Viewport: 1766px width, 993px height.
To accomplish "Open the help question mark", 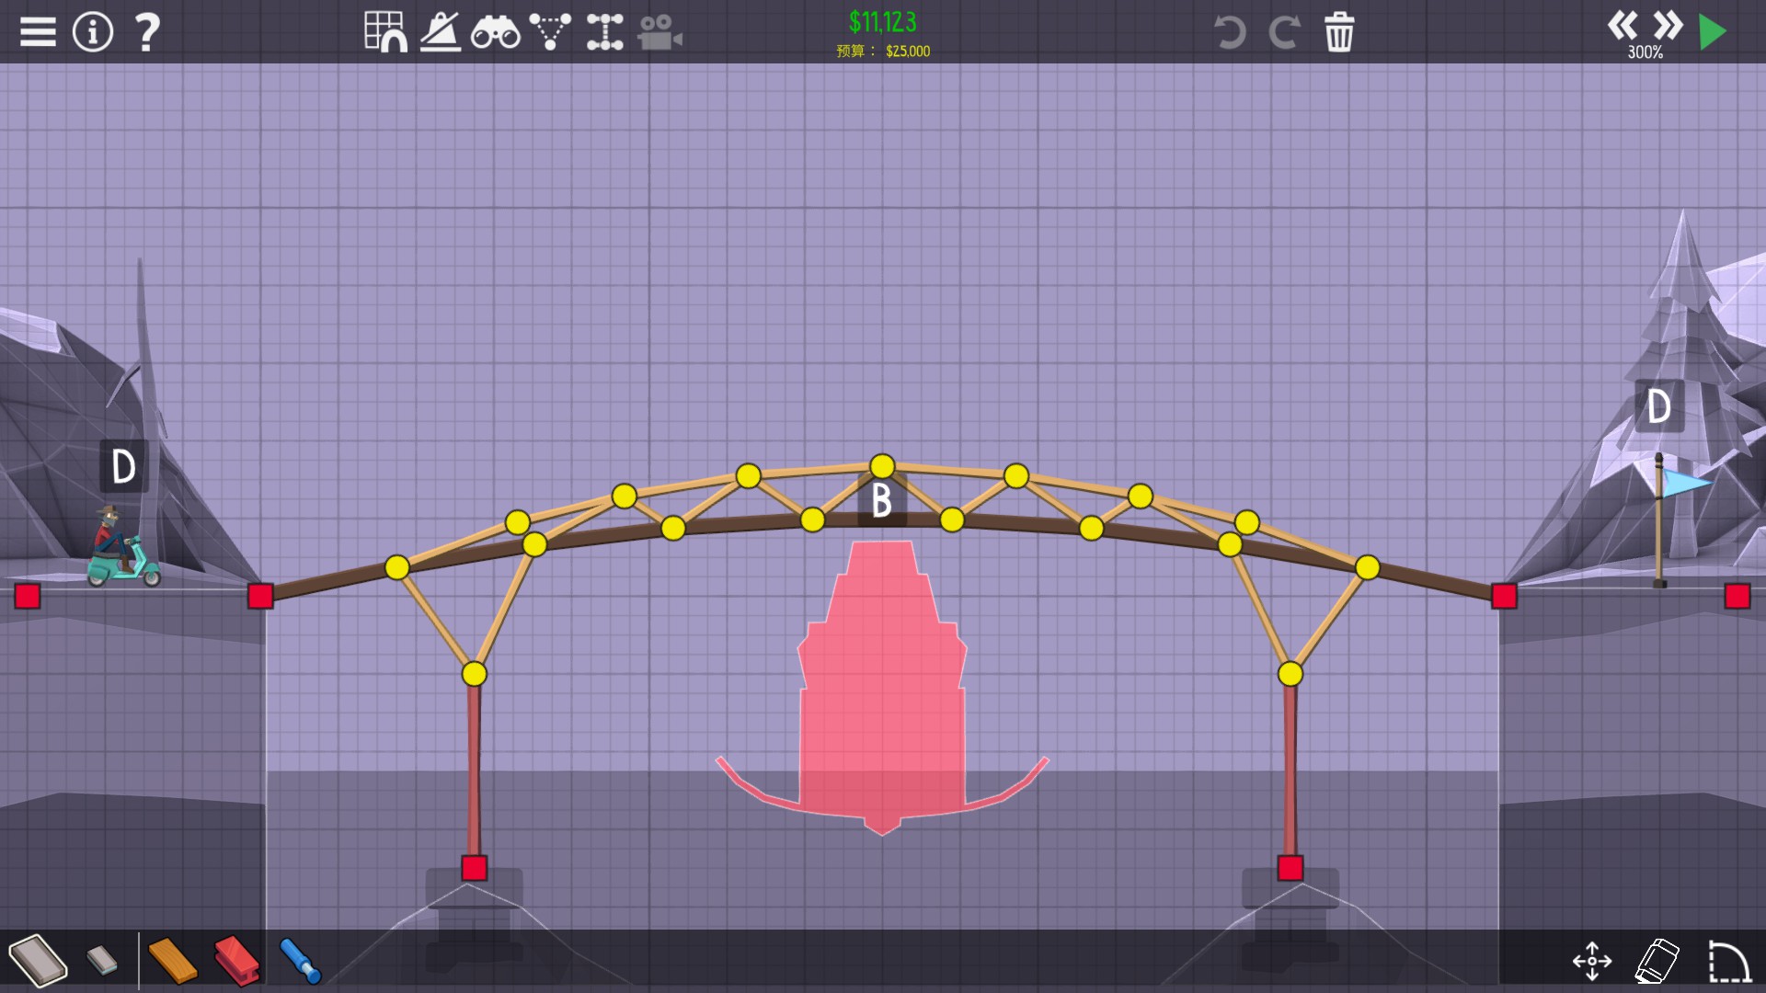I will [147, 32].
